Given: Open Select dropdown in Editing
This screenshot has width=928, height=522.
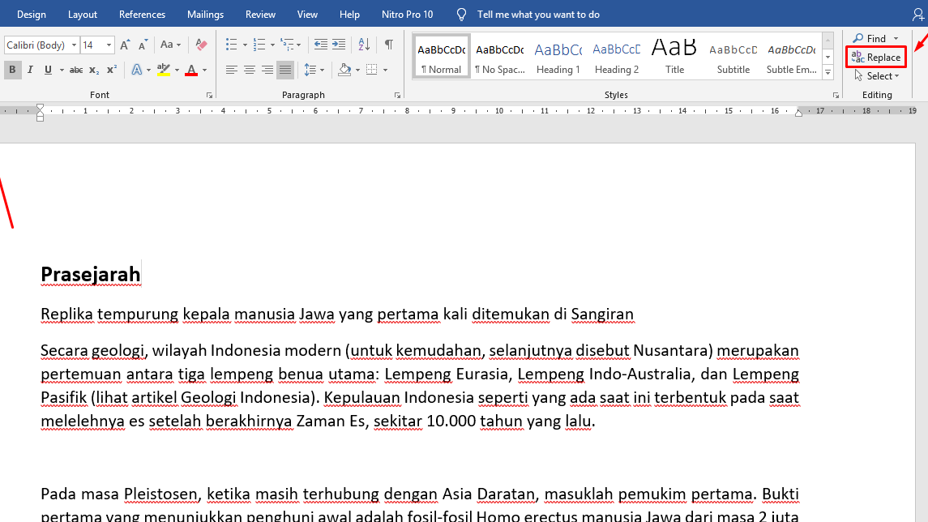Looking at the screenshot, I should point(877,76).
